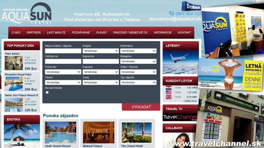Go to the KONTAKT menu item
Viewport: 264px width, 148px height.
pyautogui.click(x=184, y=32)
